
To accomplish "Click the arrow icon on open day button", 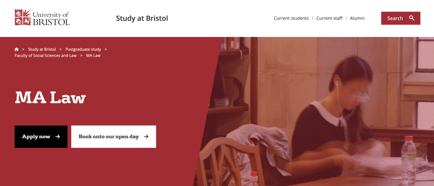I will [146, 137].
